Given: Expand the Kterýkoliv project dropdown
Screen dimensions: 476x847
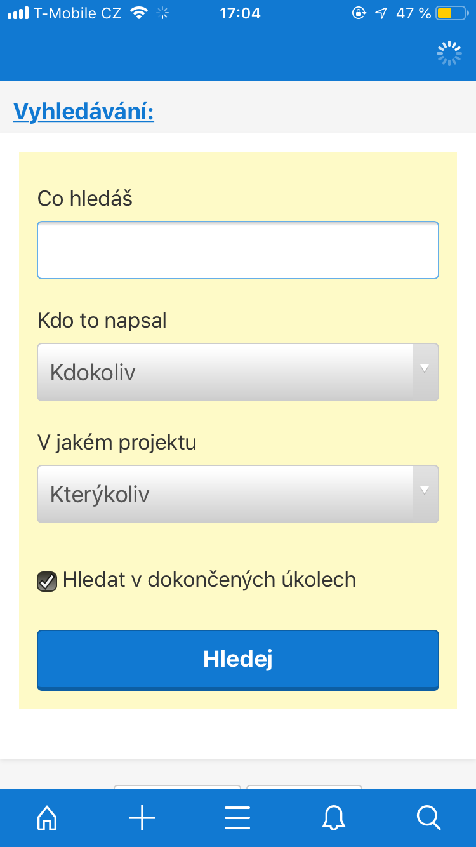Looking at the screenshot, I should tap(237, 494).
